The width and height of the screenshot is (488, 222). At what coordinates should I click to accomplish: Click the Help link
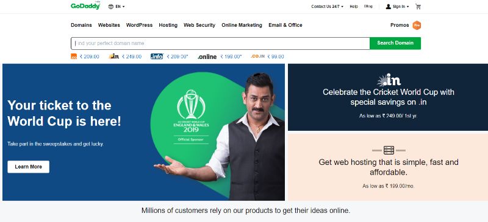pyautogui.click(x=354, y=7)
